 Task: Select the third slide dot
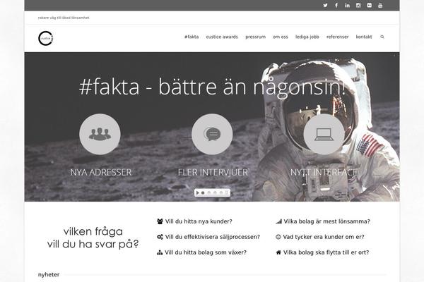[x=215, y=192]
